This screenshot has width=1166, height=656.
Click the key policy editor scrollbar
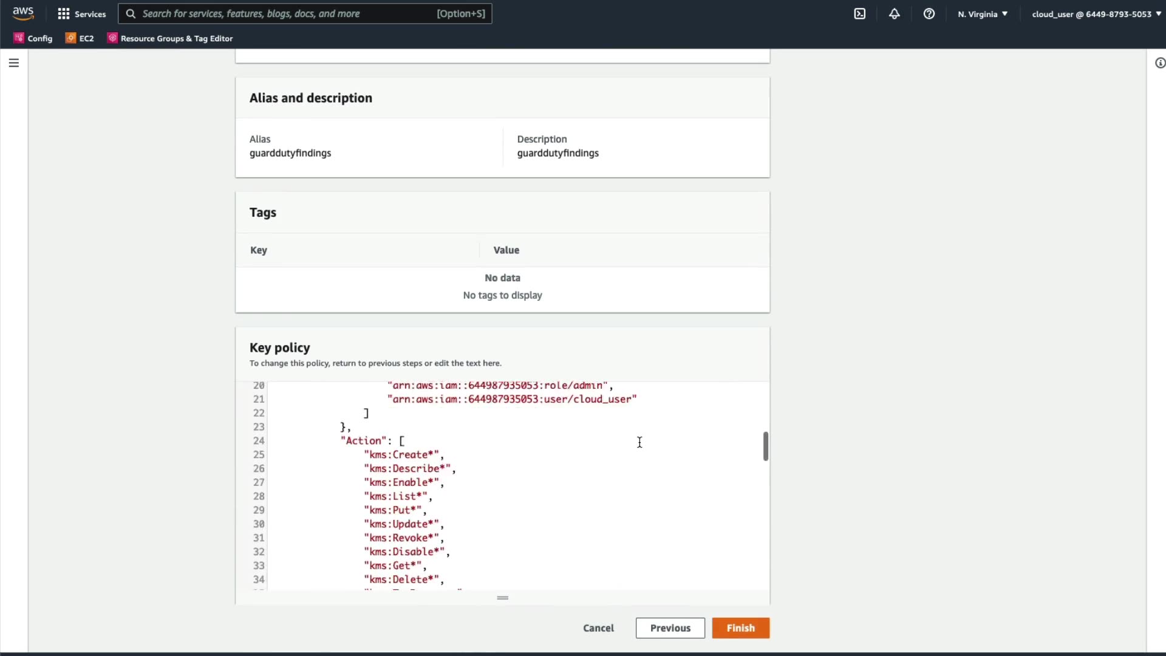pyautogui.click(x=765, y=446)
